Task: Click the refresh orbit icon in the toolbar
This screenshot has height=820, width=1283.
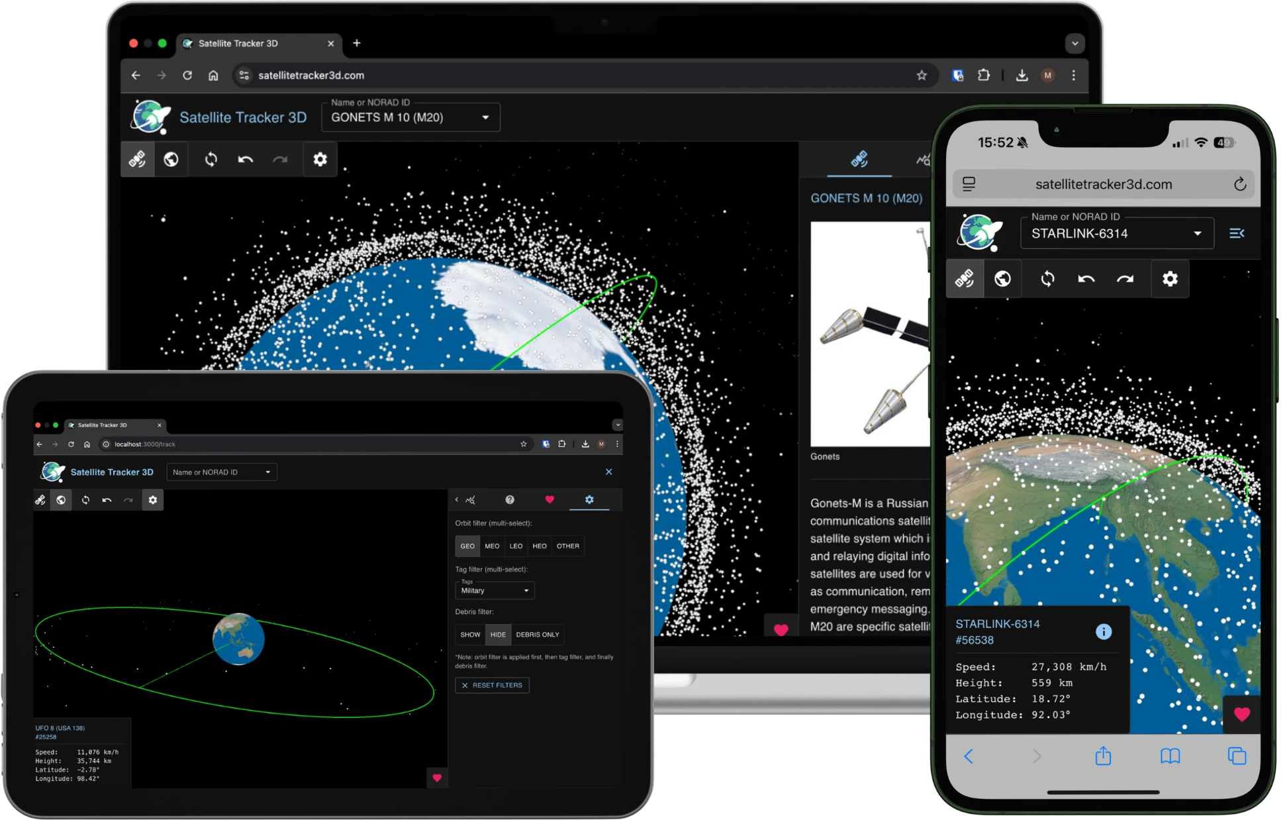Action: [x=211, y=159]
